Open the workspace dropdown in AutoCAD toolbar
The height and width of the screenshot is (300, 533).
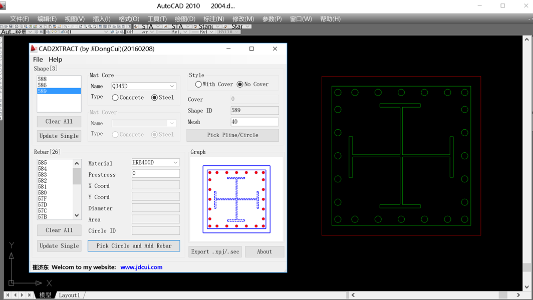tap(30, 32)
